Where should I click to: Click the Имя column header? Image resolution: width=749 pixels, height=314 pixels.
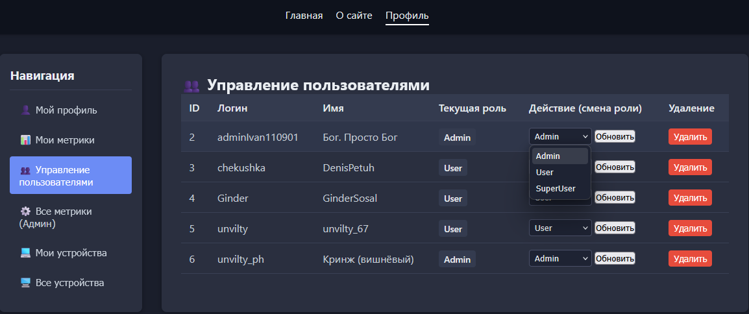coord(334,108)
